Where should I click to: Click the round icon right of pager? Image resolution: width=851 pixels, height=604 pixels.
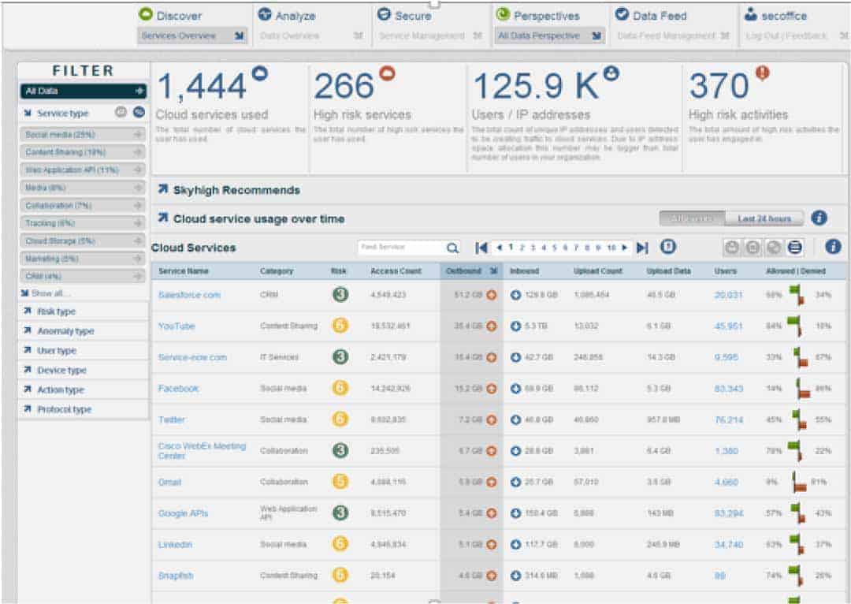[x=668, y=247]
